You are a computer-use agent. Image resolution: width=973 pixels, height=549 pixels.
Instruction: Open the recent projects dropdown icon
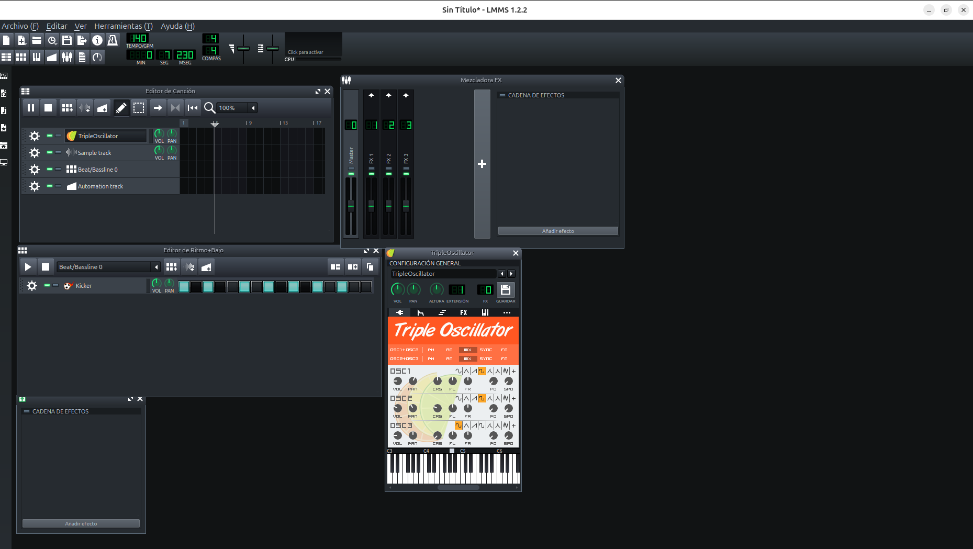[52, 40]
